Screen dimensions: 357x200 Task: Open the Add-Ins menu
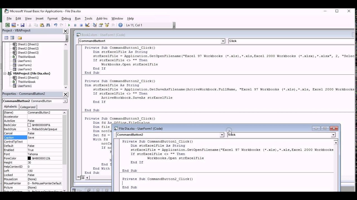102,18
